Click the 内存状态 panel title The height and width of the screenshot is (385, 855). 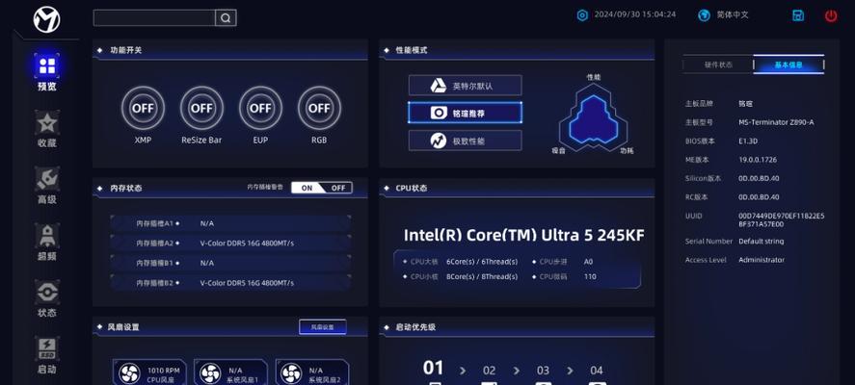[x=126, y=188]
